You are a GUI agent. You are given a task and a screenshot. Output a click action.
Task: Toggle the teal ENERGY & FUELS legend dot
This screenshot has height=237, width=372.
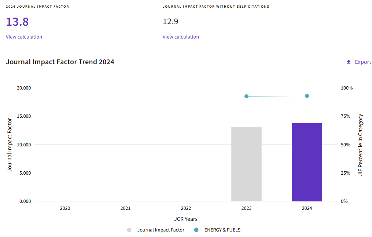[x=196, y=230]
